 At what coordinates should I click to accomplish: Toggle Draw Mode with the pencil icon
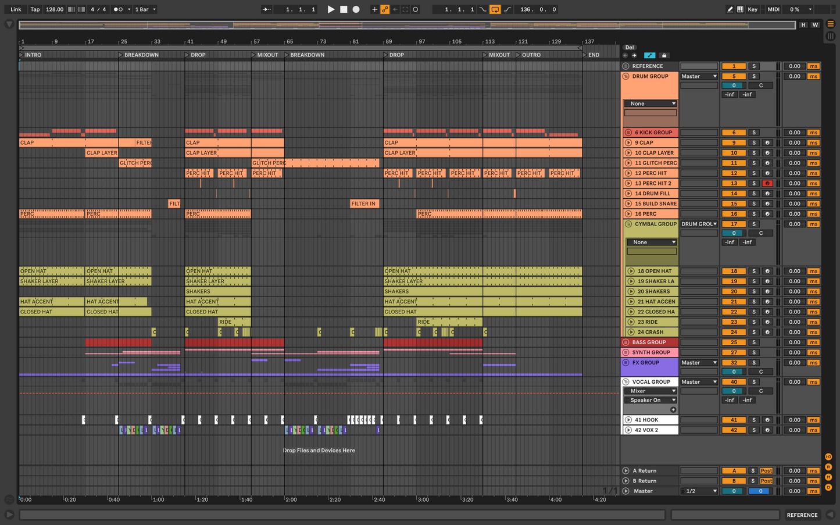(x=730, y=9)
